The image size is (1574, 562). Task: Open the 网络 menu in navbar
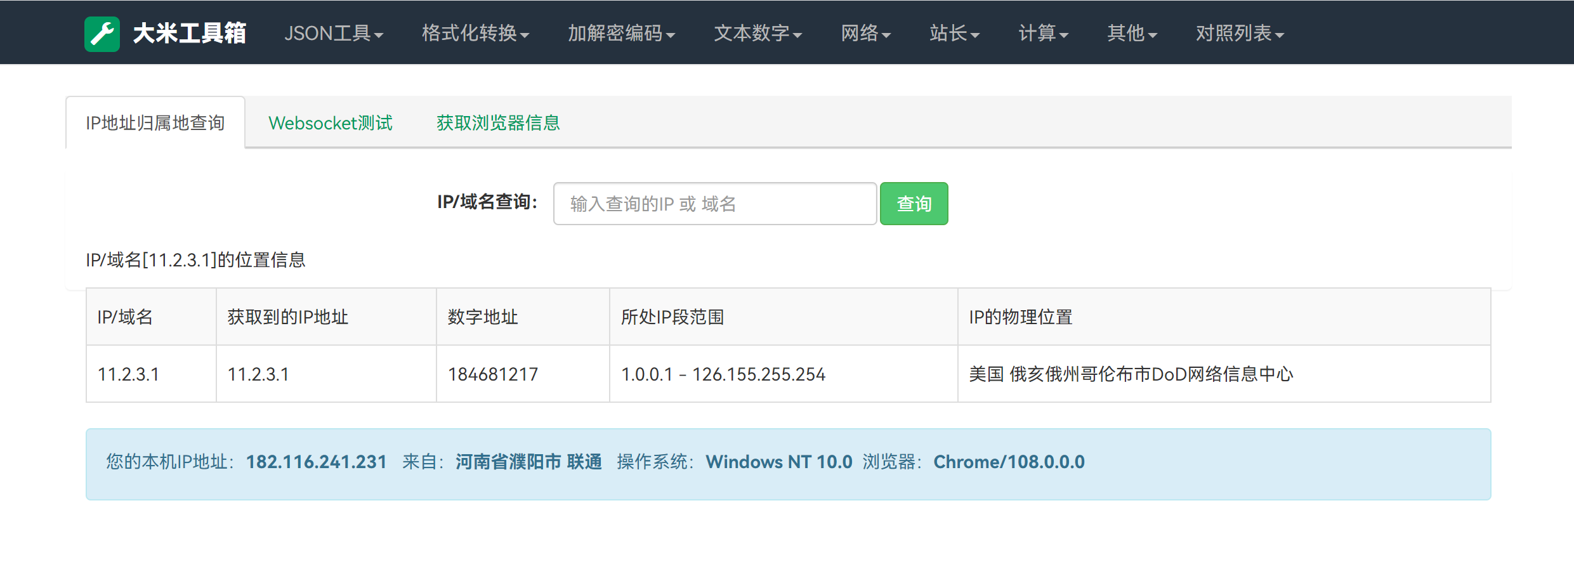865,34
